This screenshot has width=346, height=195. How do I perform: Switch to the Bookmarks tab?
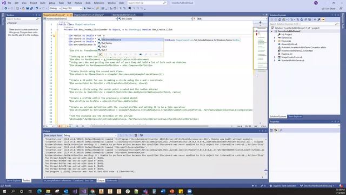point(112,180)
